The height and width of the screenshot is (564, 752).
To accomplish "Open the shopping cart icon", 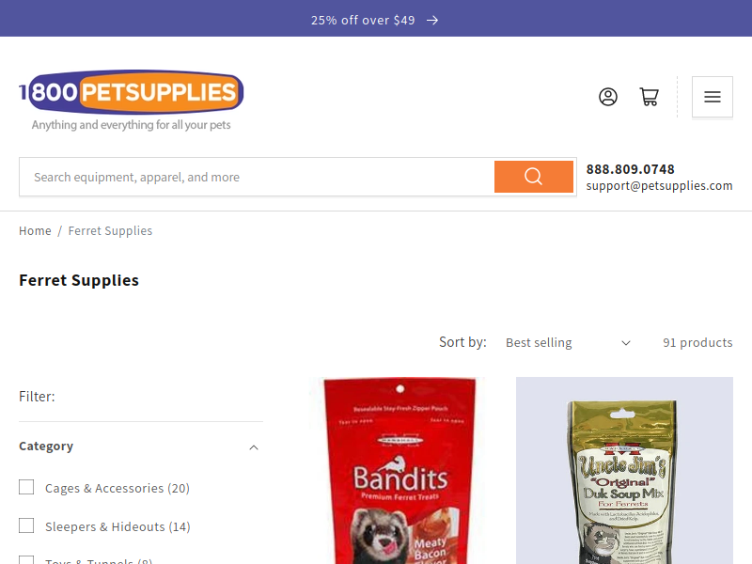I will pos(649,97).
